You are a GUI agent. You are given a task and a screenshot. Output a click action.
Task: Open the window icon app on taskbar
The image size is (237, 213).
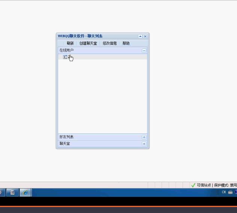point(12,192)
